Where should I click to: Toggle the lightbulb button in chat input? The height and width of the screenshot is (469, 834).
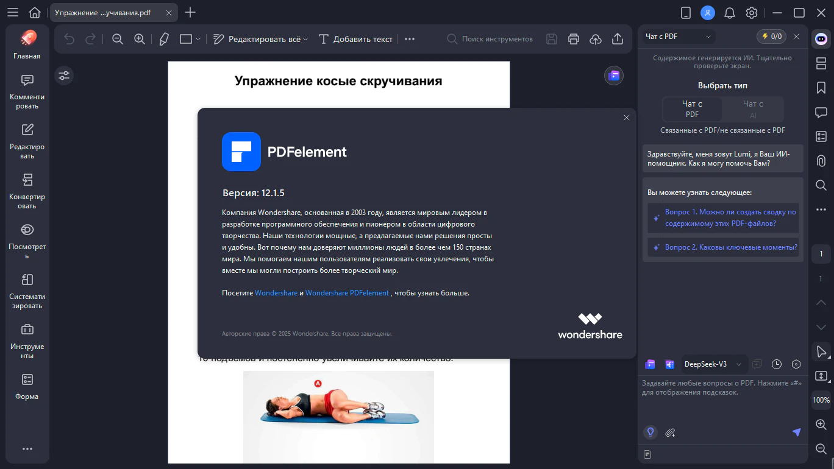(650, 432)
